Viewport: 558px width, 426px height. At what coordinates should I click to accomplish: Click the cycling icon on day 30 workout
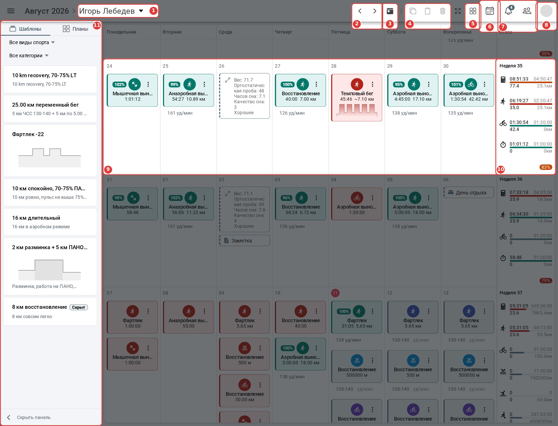pyautogui.click(x=471, y=84)
